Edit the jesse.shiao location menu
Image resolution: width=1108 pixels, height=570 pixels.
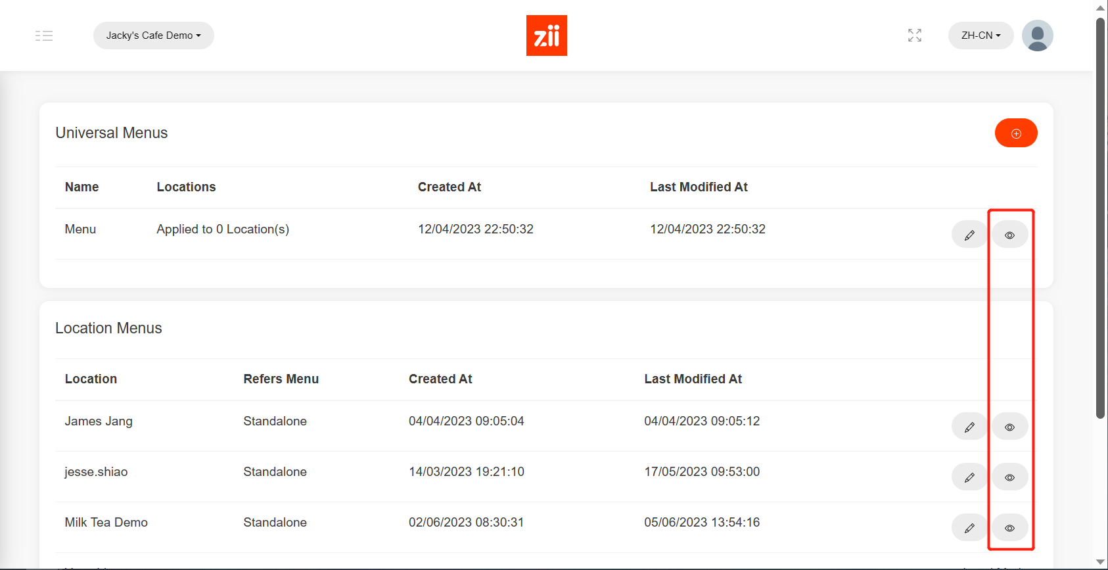969,478
